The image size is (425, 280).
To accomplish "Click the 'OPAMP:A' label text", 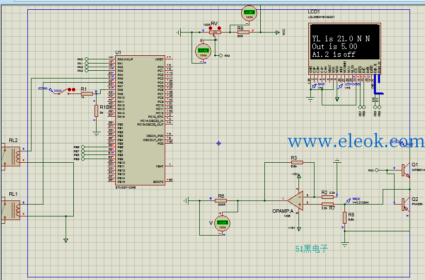I will pos(283,211).
